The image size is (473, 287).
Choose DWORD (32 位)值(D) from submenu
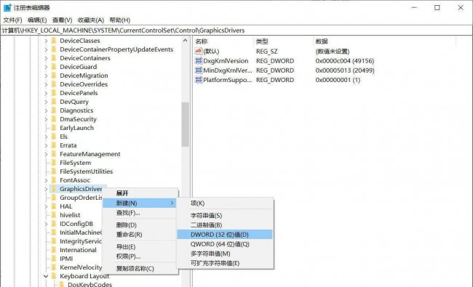[225, 235]
